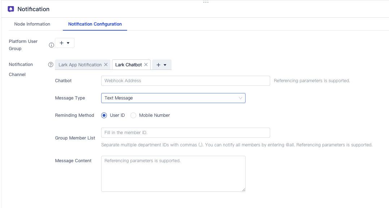Remove the Lark App Notification tab

(106, 65)
